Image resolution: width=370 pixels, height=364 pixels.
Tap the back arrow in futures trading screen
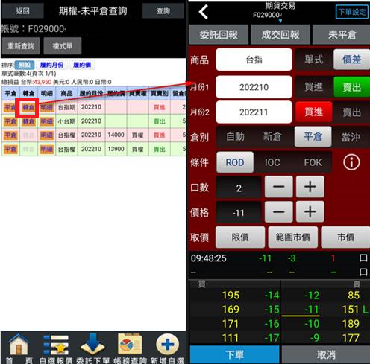(204, 12)
